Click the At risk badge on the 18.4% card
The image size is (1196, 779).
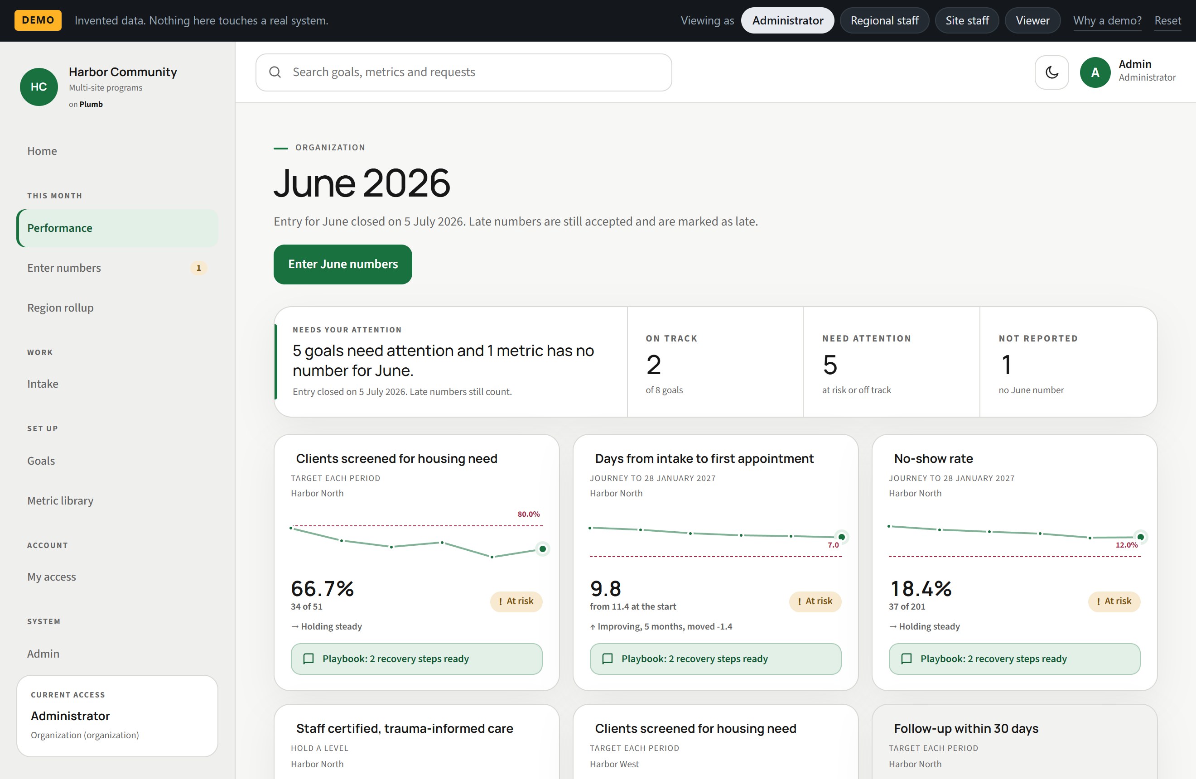(1114, 601)
